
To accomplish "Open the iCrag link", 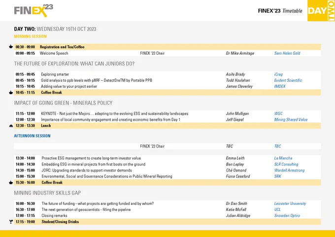I will tap(278, 74).
